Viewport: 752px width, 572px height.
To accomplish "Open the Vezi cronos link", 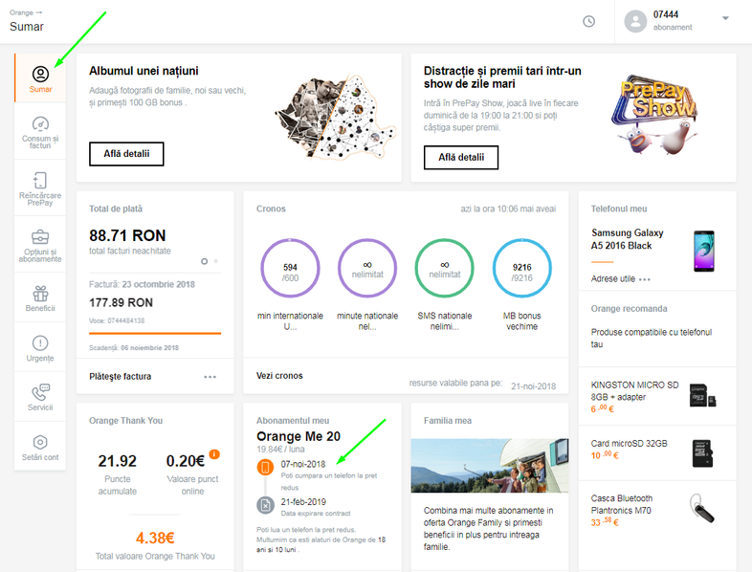I will pyautogui.click(x=279, y=376).
